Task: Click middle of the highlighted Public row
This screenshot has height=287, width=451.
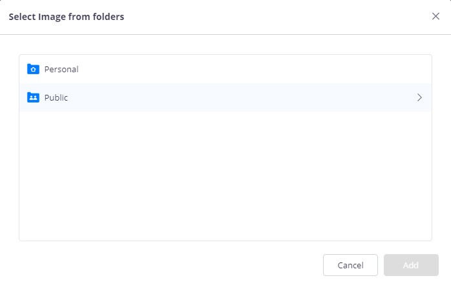Action: 226,97
